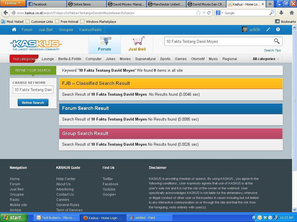Switch to the Sidomi News tab
The image size is (297, 222).
86,4
